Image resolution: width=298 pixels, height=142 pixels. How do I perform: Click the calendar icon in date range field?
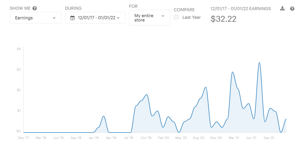(x=73, y=18)
